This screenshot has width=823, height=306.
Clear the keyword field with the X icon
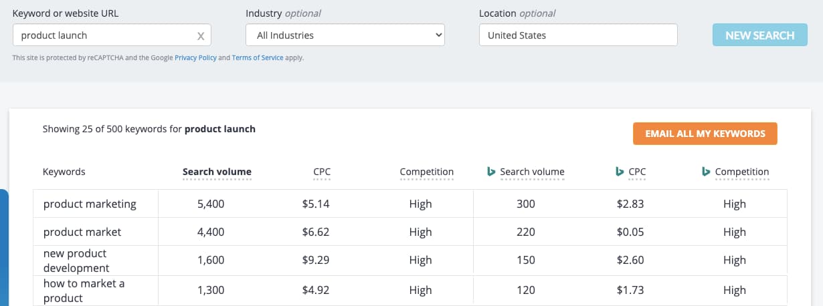point(201,36)
